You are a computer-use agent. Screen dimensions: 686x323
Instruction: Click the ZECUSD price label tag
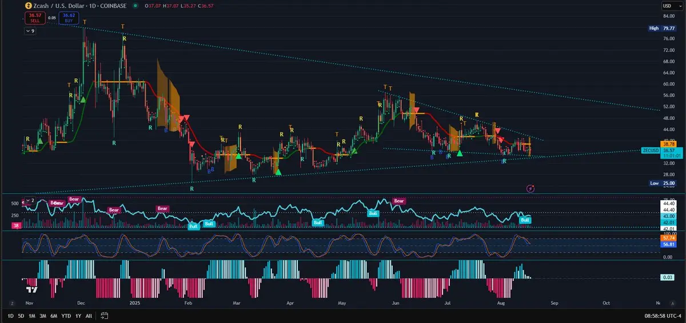650,150
